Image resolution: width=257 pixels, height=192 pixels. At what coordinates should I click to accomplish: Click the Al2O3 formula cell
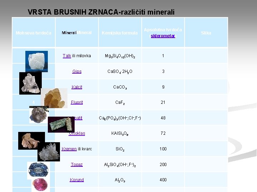click(x=120, y=180)
